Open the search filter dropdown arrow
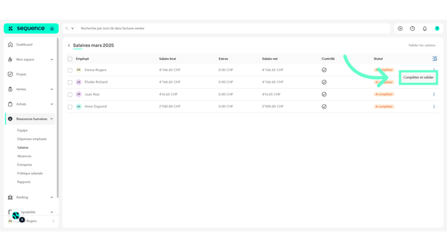 pyautogui.click(x=73, y=28)
